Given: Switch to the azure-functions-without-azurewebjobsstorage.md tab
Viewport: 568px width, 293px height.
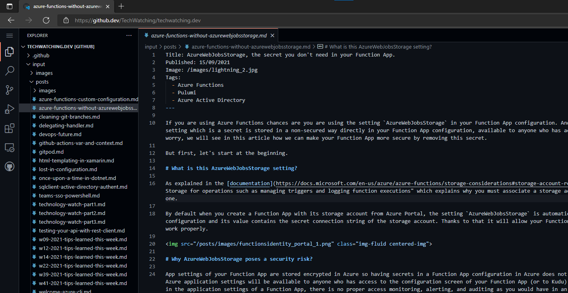Looking at the screenshot, I should click(207, 35).
